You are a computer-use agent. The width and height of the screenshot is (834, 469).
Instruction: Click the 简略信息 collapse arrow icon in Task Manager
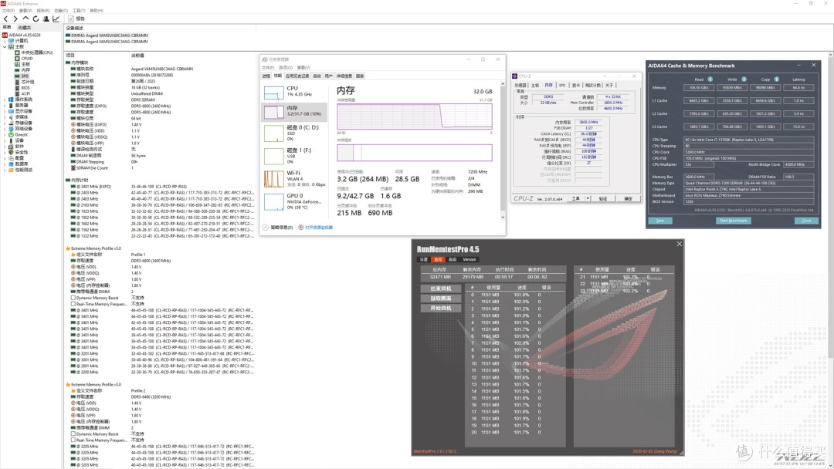pos(266,228)
